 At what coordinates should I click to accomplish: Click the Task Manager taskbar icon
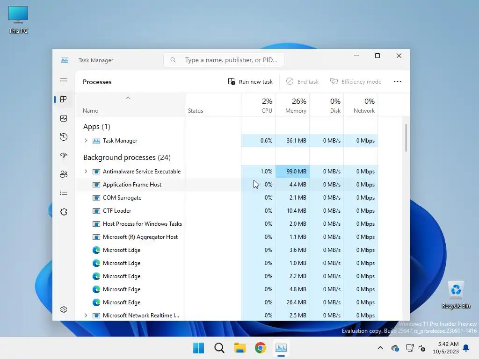[281, 348]
